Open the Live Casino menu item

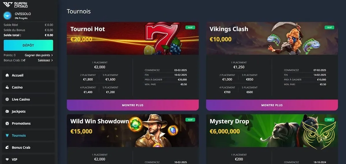coord(28,99)
